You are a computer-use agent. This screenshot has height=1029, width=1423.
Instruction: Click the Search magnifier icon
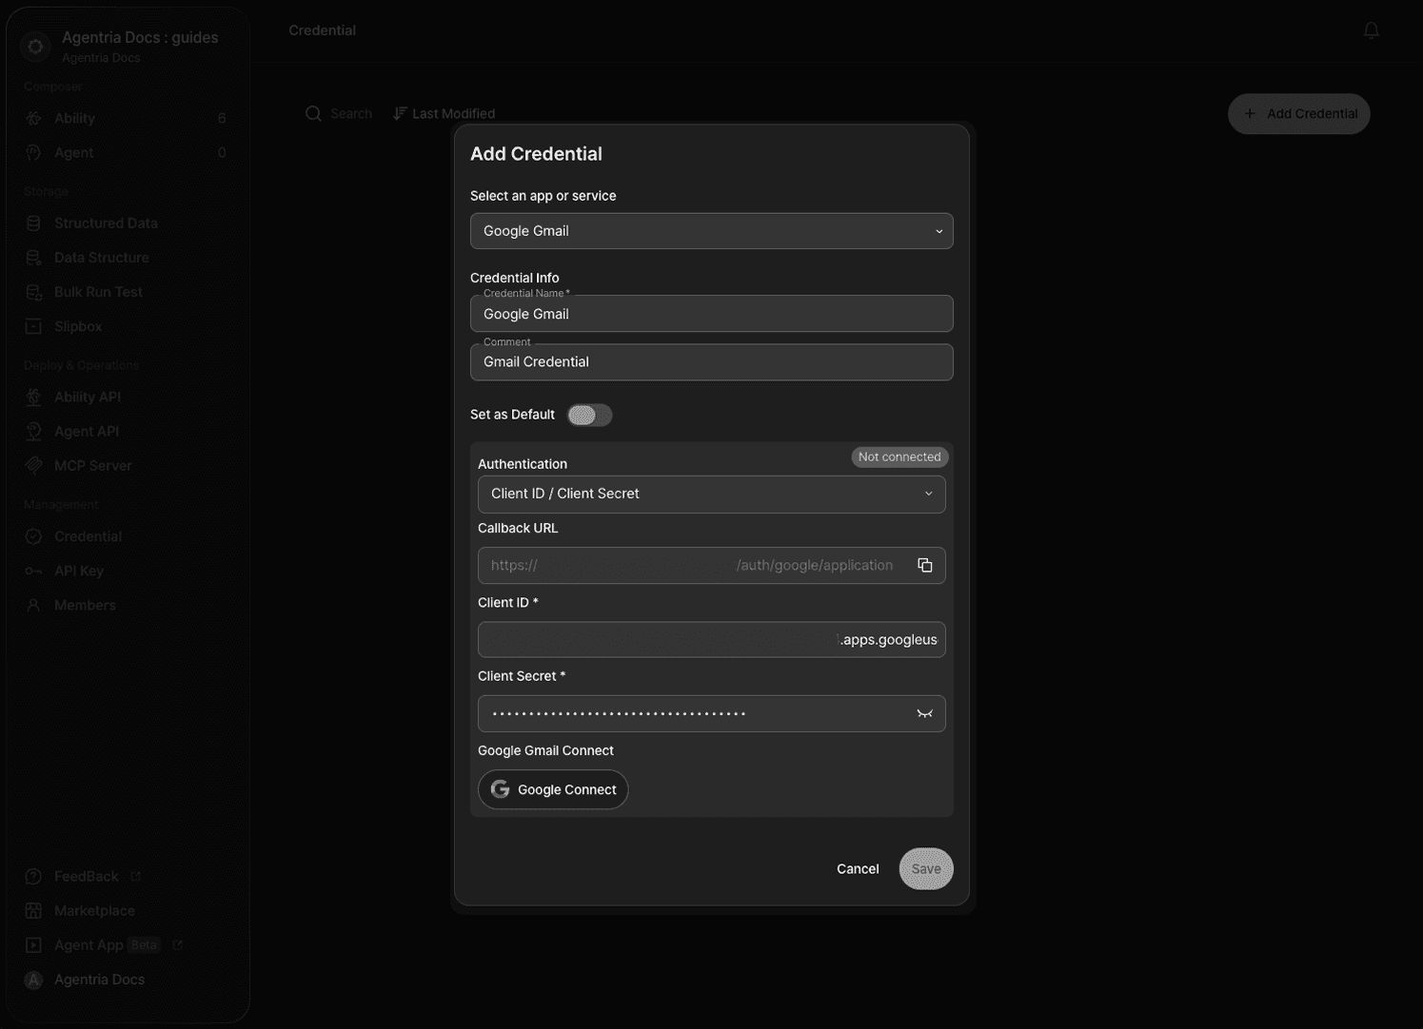pos(313,113)
